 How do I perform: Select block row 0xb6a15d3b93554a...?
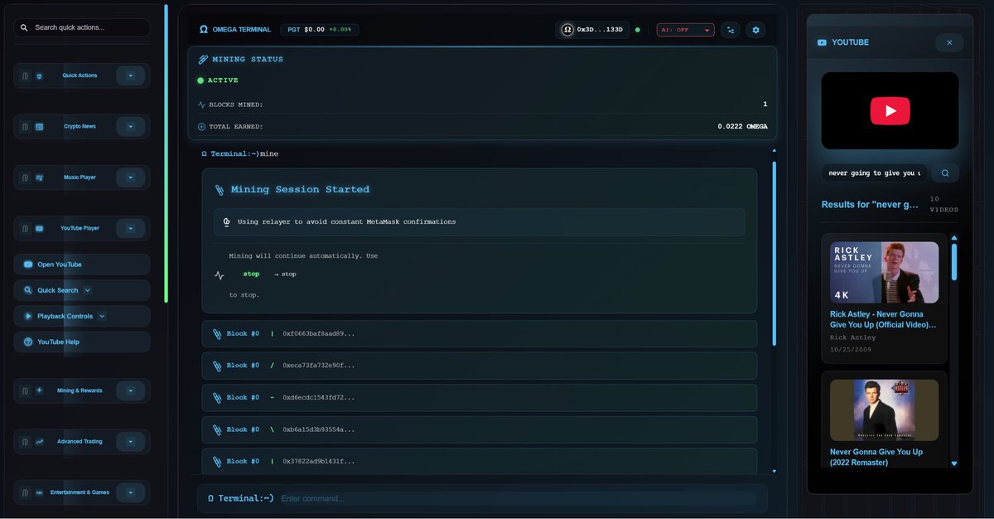[480, 429]
